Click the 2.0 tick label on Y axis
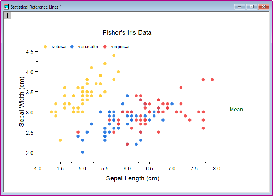The image size is (273, 196). [29, 153]
